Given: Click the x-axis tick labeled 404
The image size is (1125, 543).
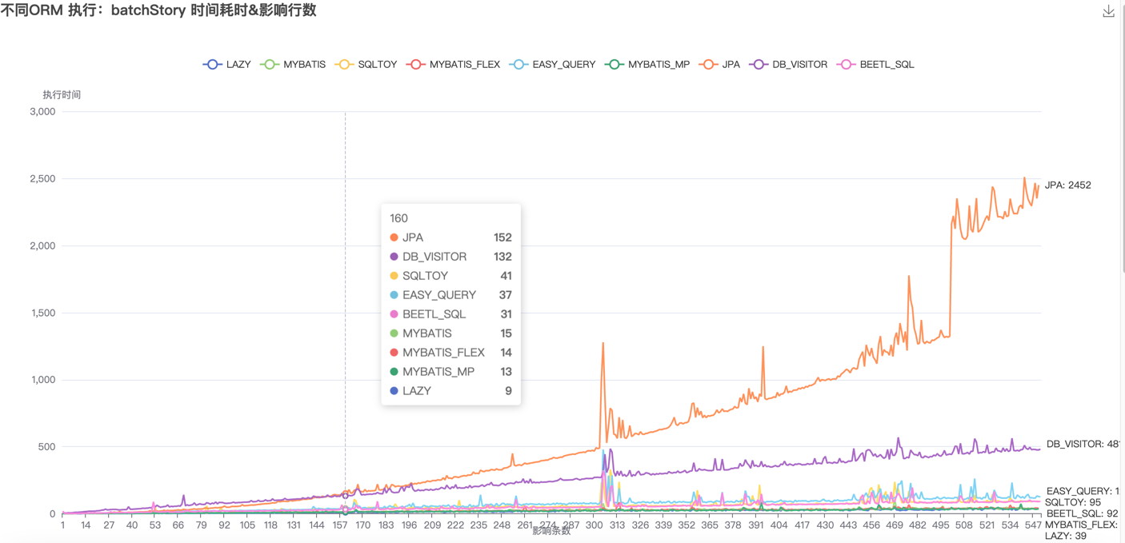Looking at the screenshot, I should pos(779,525).
